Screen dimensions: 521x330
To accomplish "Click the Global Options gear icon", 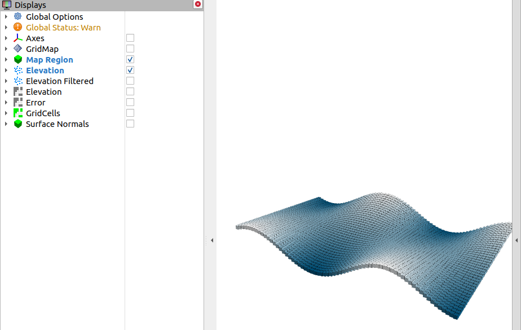I will point(17,16).
